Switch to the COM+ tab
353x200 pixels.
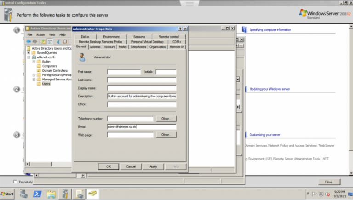click(176, 42)
